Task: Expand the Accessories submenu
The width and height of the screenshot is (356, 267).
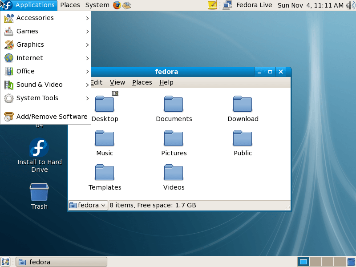Action: coord(46,18)
